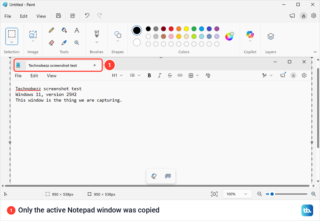
Task: Select the Technobezz screenshot test Notepad tab
Action: [x=63, y=65]
